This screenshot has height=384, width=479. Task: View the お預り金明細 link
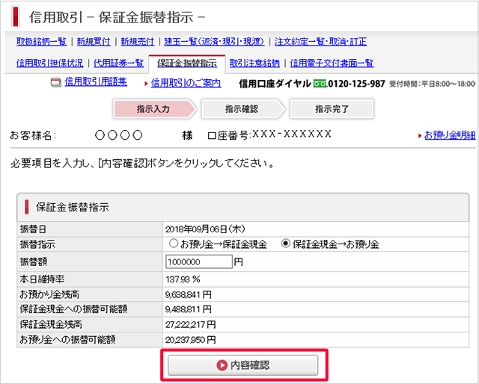pos(449,135)
